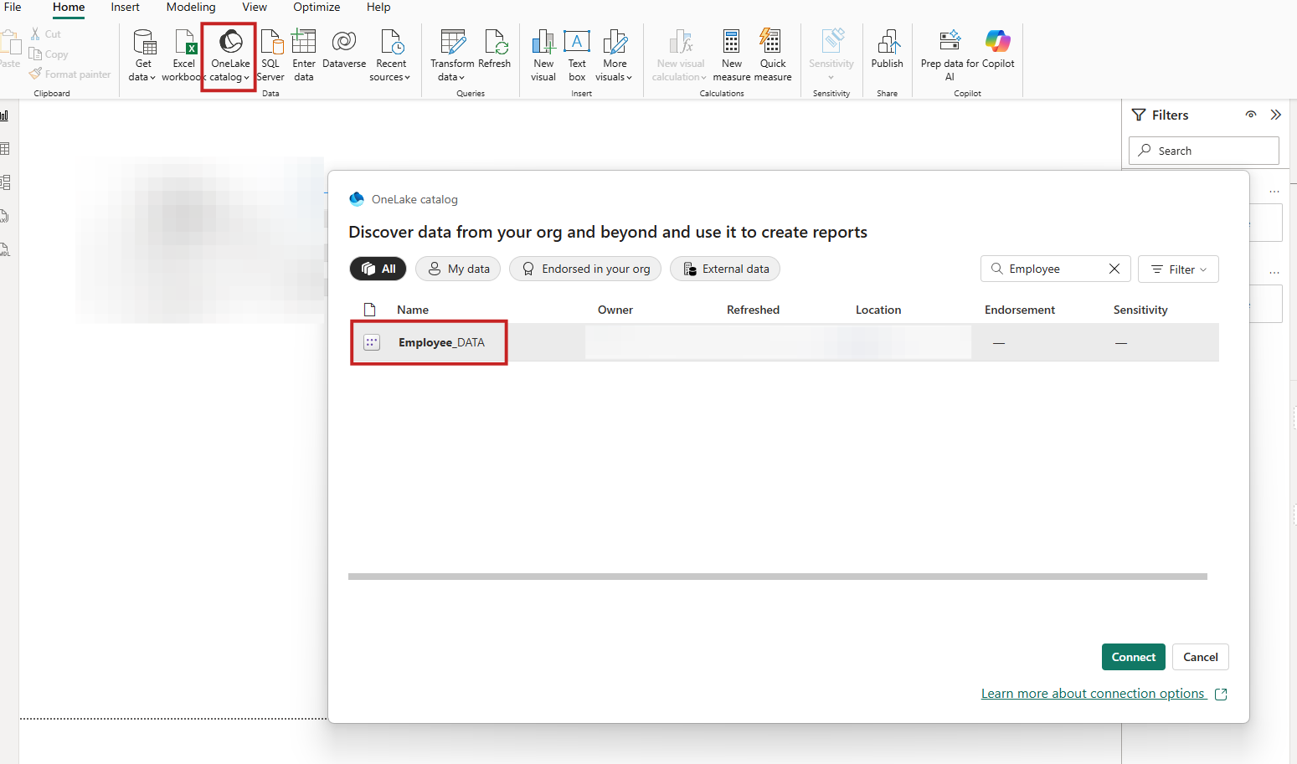
Task: Open the Copilot button
Action: [998, 50]
